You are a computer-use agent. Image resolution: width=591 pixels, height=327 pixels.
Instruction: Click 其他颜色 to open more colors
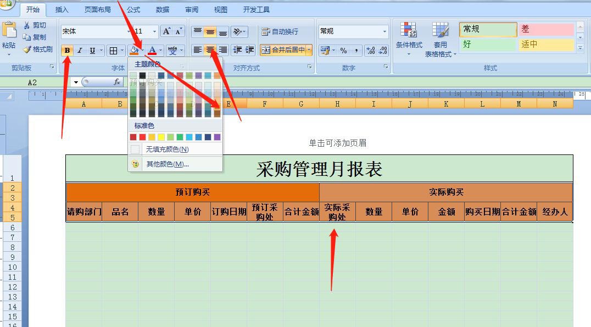(x=168, y=164)
